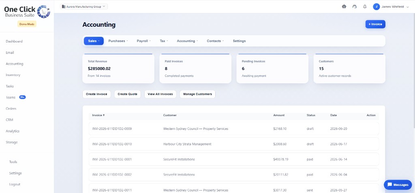Expand the James Whitfield user menu chevron

pyautogui.click(x=407, y=7)
